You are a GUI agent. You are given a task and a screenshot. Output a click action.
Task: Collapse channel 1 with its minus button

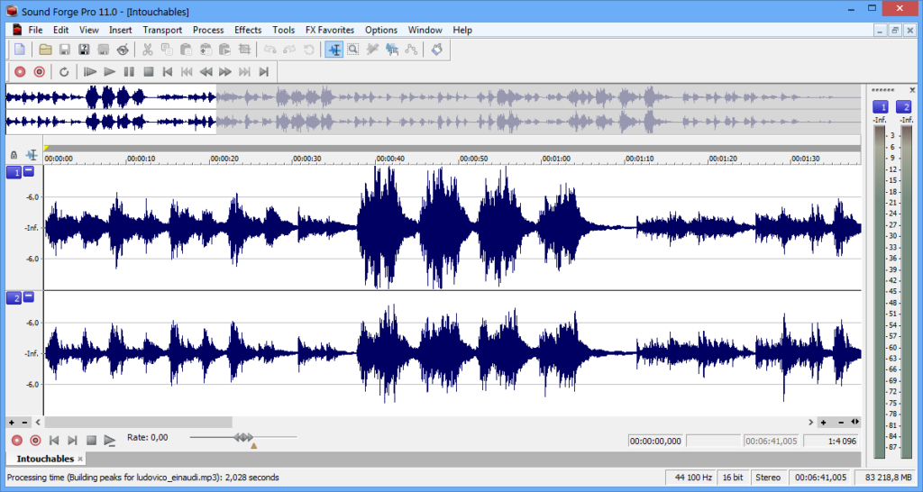[x=29, y=171]
